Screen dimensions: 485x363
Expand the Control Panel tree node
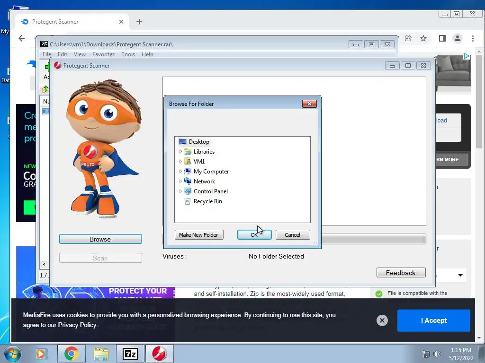180,191
